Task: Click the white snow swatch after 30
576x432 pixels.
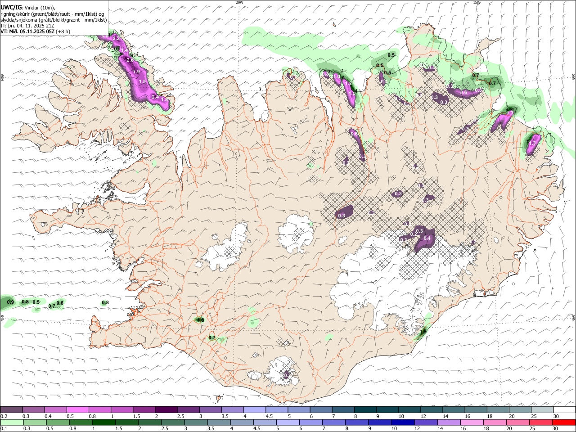Action: (564, 410)
